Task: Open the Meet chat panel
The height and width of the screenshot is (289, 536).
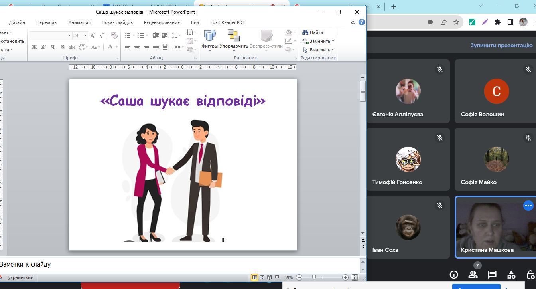Action: pyautogui.click(x=492, y=275)
